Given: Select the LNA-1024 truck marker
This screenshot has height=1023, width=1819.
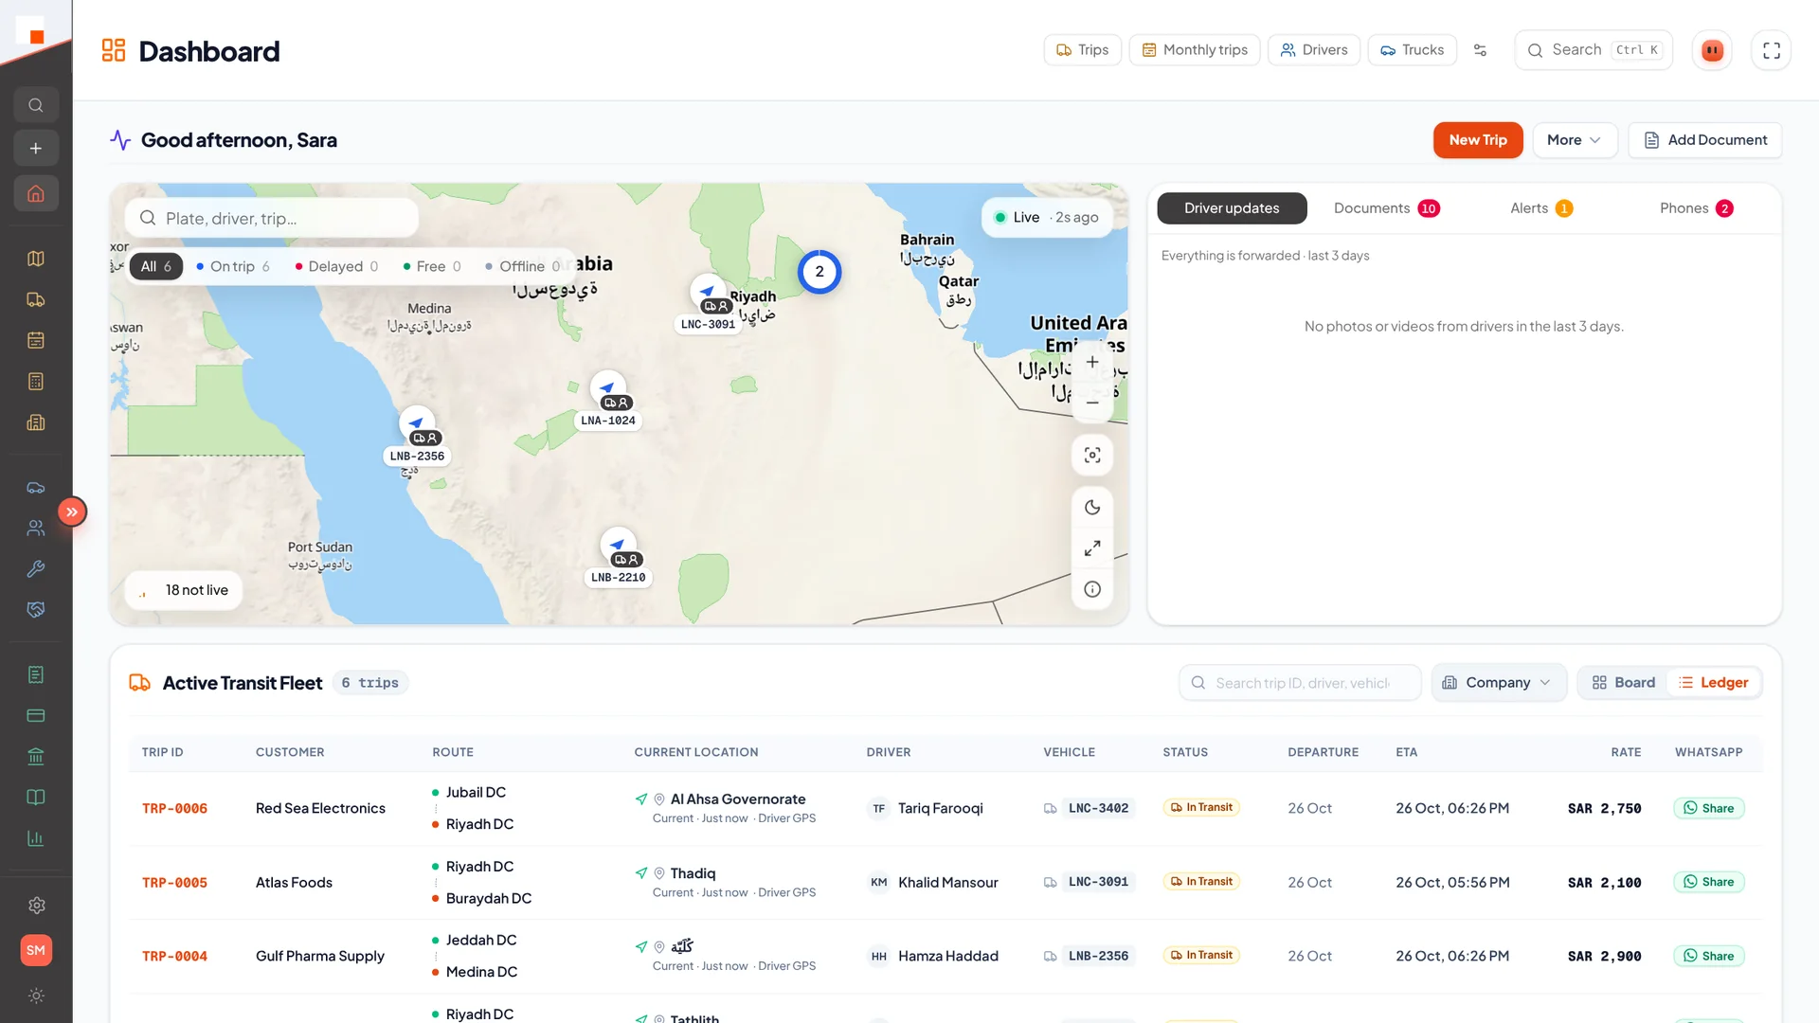Looking at the screenshot, I should 608,401.
